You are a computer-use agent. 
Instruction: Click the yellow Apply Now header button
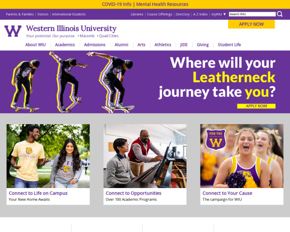pyautogui.click(x=251, y=24)
